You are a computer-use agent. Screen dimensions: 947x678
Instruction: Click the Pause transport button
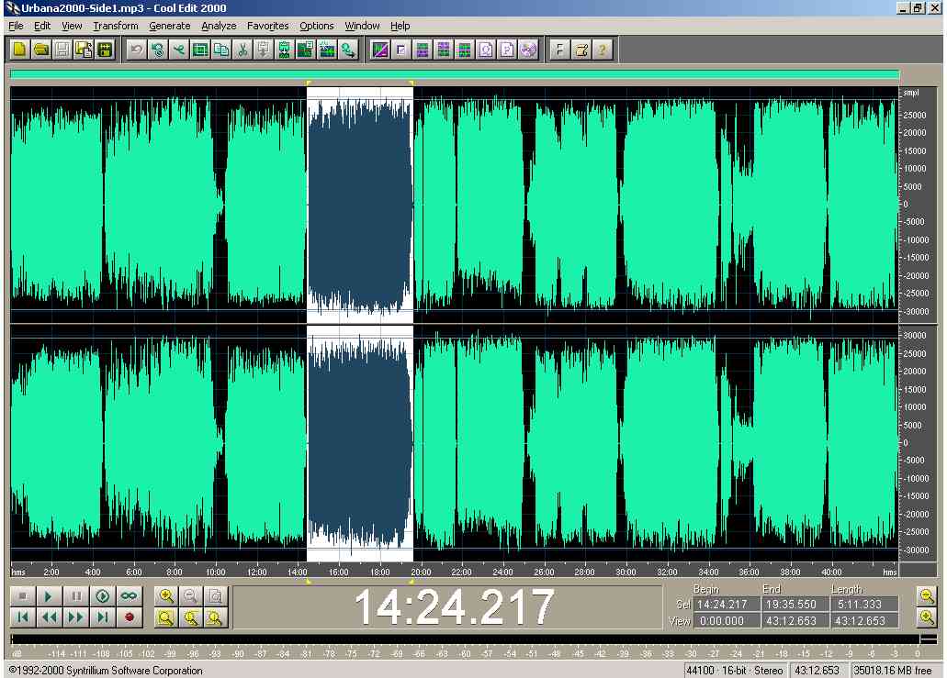pyautogui.click(x=76, y=596)
